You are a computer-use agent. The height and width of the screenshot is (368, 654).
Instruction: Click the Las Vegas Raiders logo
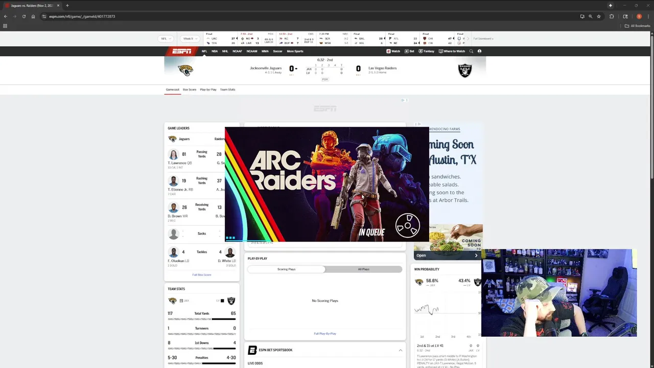(464, 71)
